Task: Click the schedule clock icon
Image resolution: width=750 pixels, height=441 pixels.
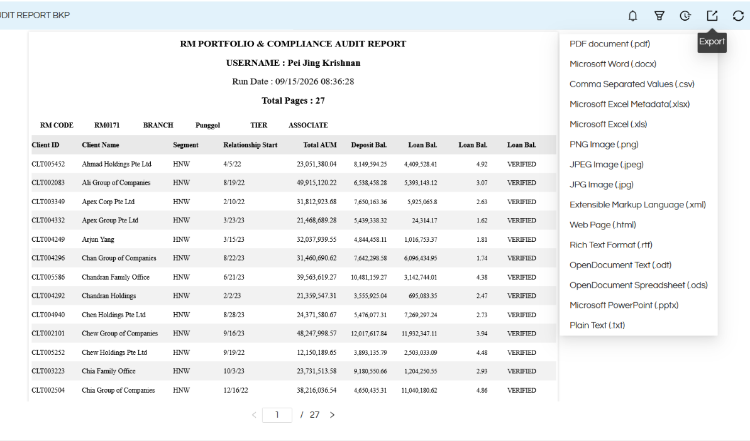Action: pos(685,16)
